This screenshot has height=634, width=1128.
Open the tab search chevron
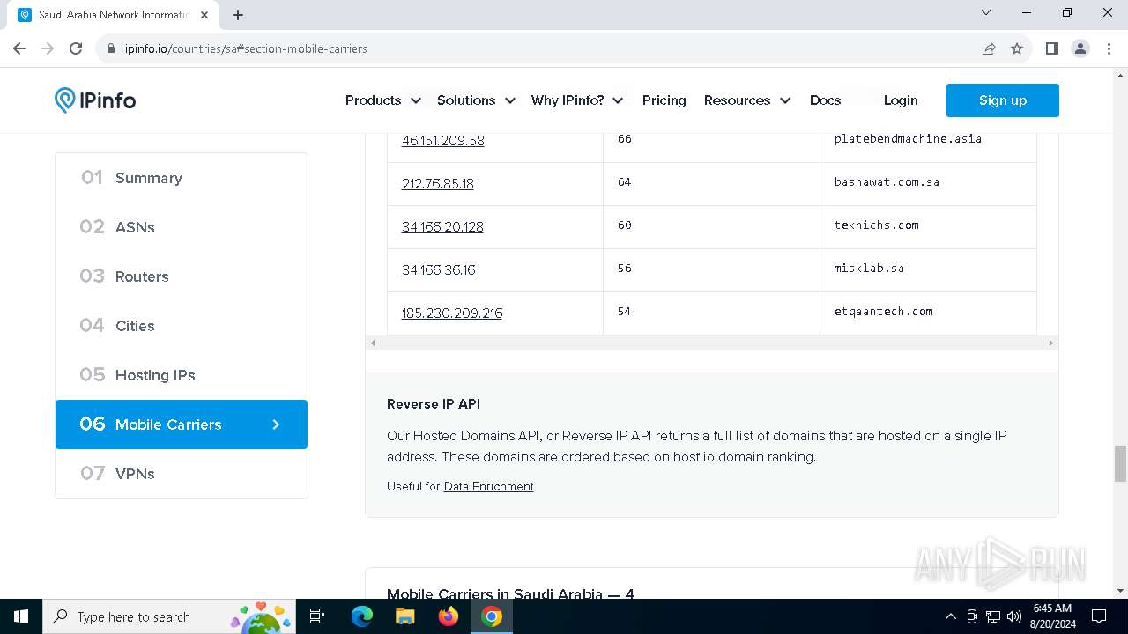986,12
